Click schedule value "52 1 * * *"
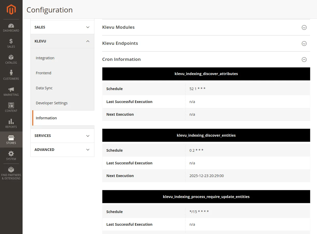The height and width of the screenshot is (234, 317). click(197, 89)
